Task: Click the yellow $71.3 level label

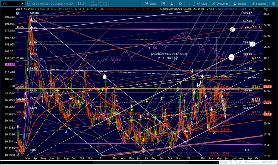Action: coord(256,27)
